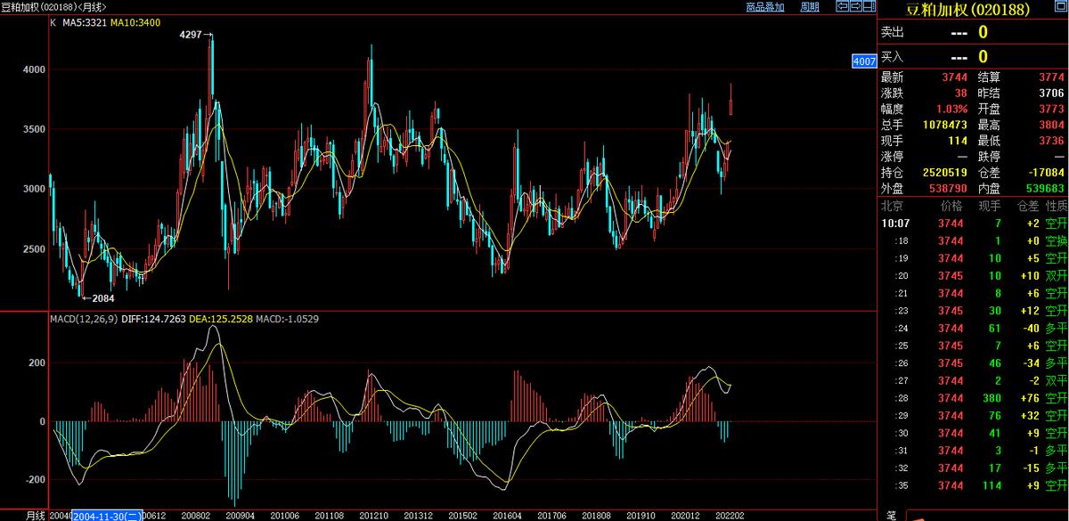1069x521 pixels.
Task: Toggle the side panel layout icon
Action: pos(868,7)
